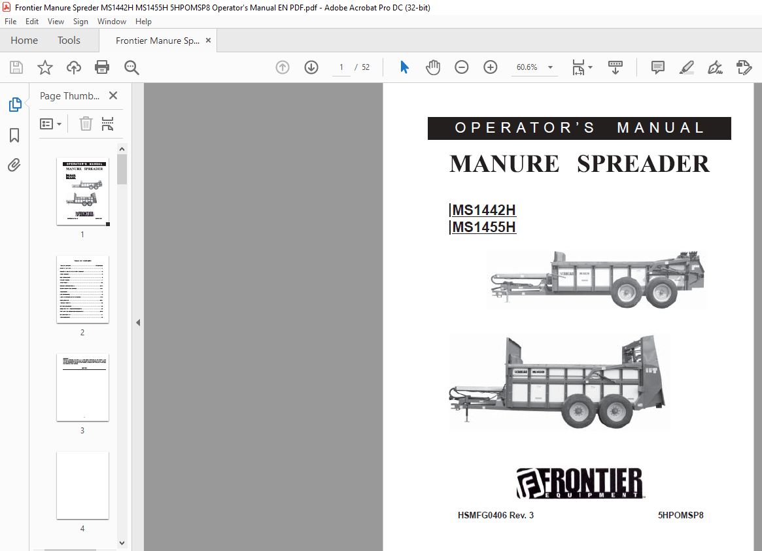Screen dimensions: 762x551
Task: Open the Bookmarks panel icon
Action: pos(14,135)
